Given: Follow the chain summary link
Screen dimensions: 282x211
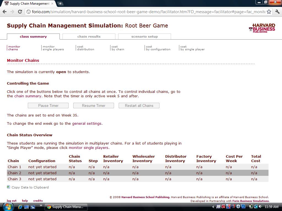Looking at the screenshot, I should 28,96.
